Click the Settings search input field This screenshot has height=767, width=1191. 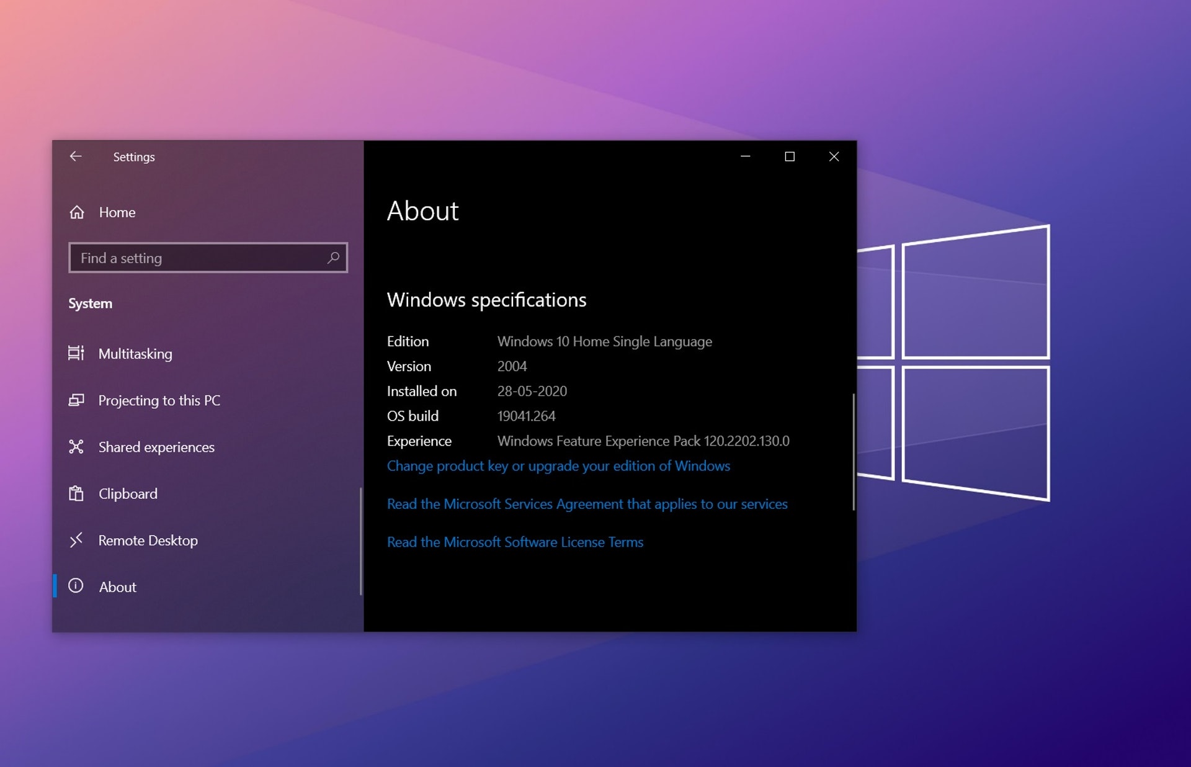pos(207,258)
